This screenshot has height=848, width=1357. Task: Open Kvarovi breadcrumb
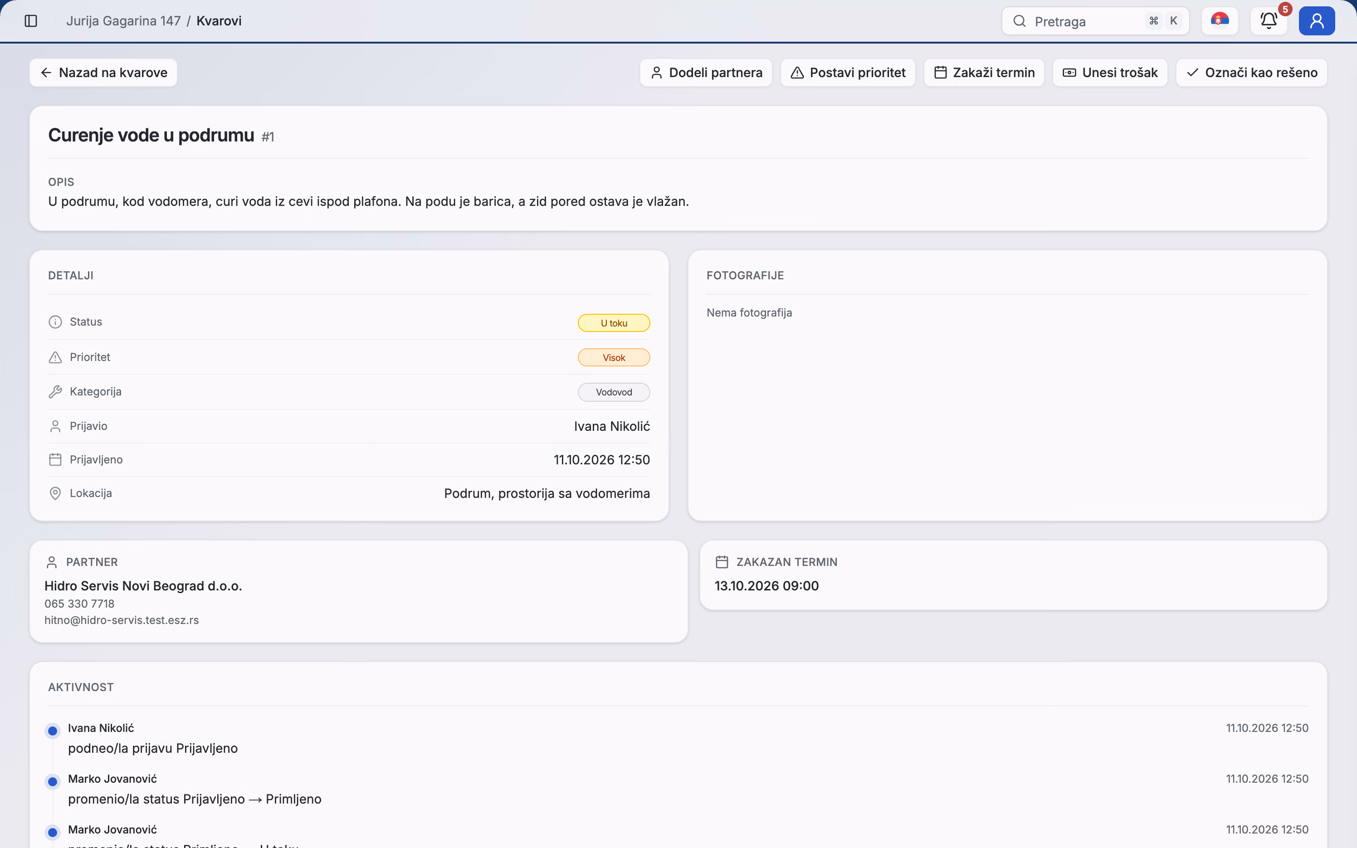219,21
